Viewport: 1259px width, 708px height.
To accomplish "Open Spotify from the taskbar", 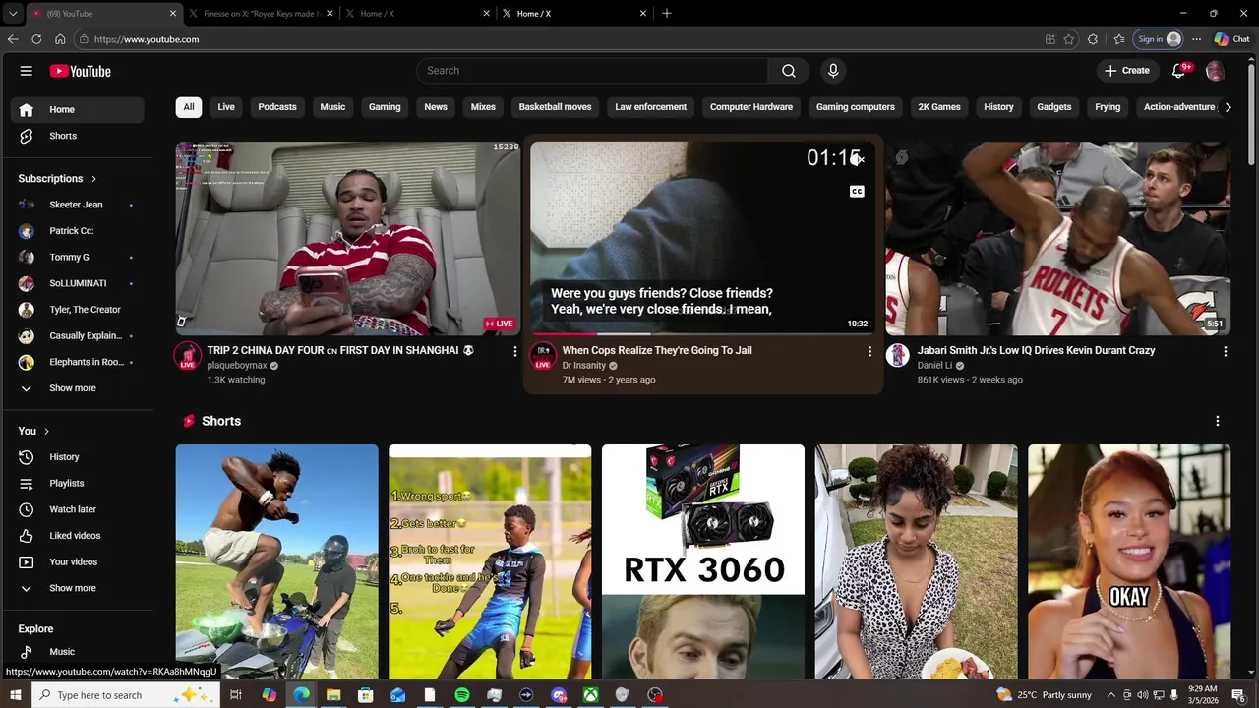I will point(462,695).
